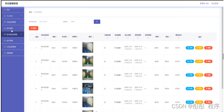Expand the 车位信息管理 sidebar chevron
The height and width of the screenshot is (112, 224).
click(x=21, y=22)
